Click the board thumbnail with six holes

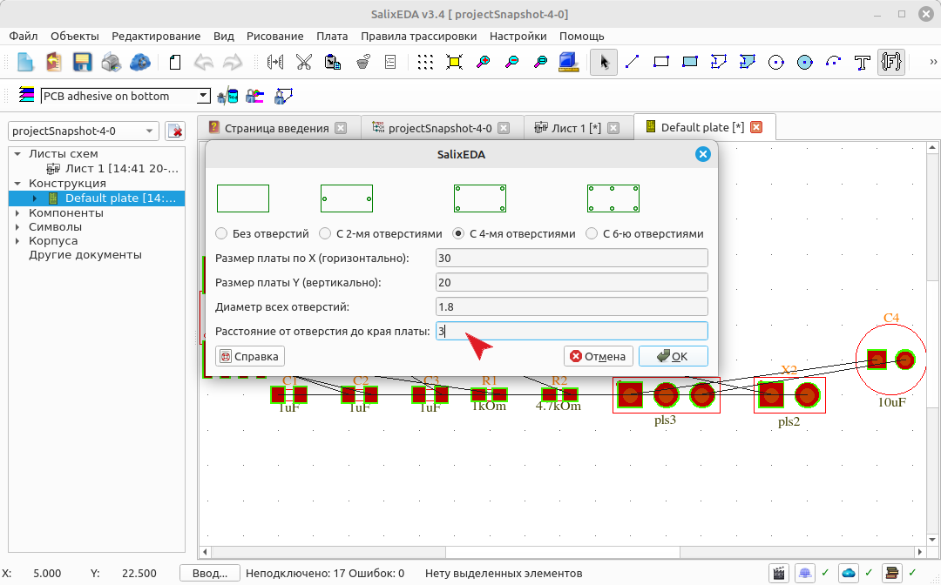coord(613,198)
